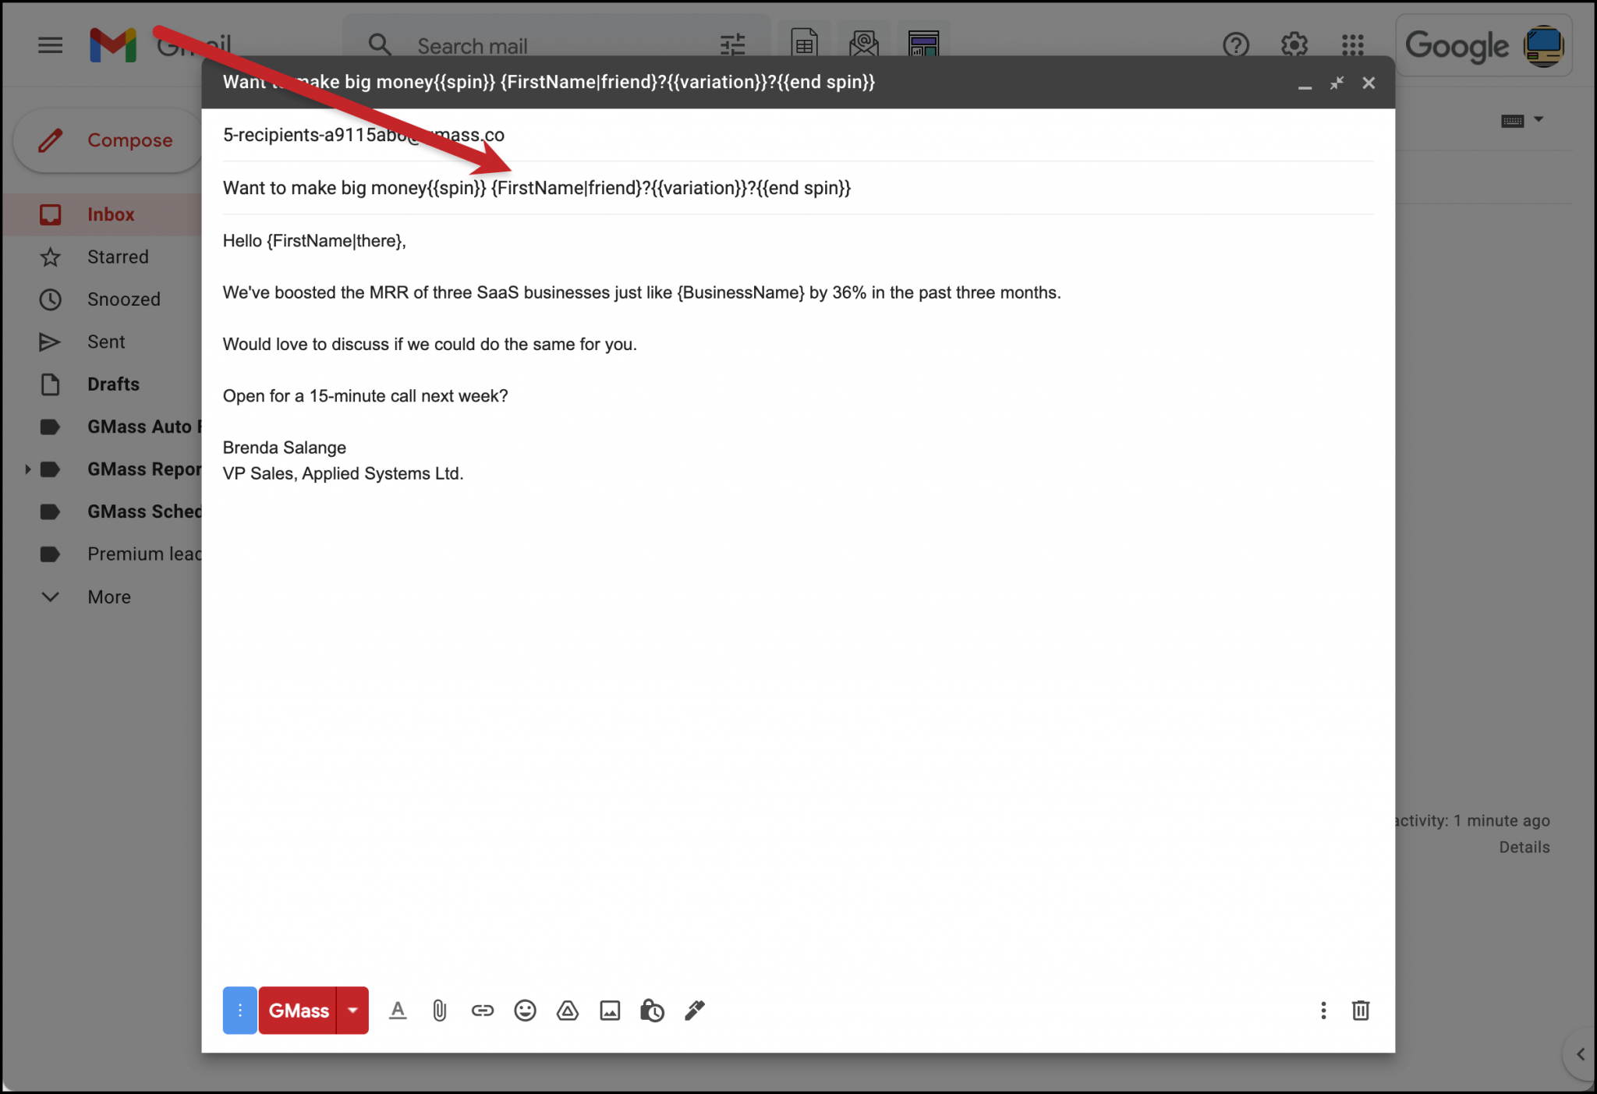The image size is (1597, 1094).
Task: Open the GMass campaign dashboard icon
Action: point(923,44)
